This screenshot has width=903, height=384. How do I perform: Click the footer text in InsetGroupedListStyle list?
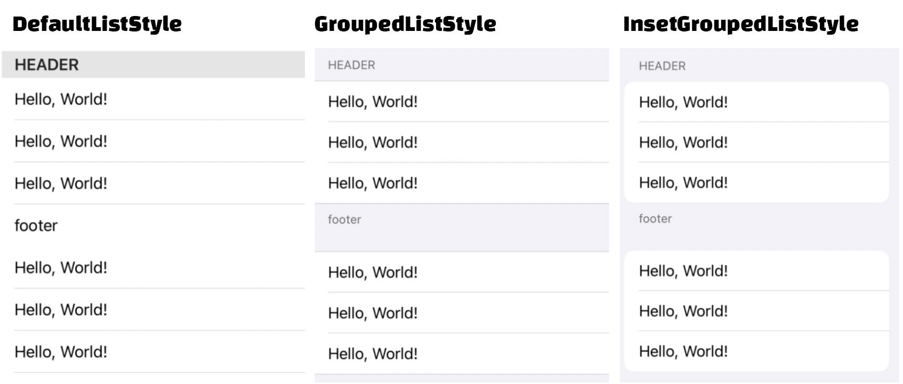pos(655,219)
